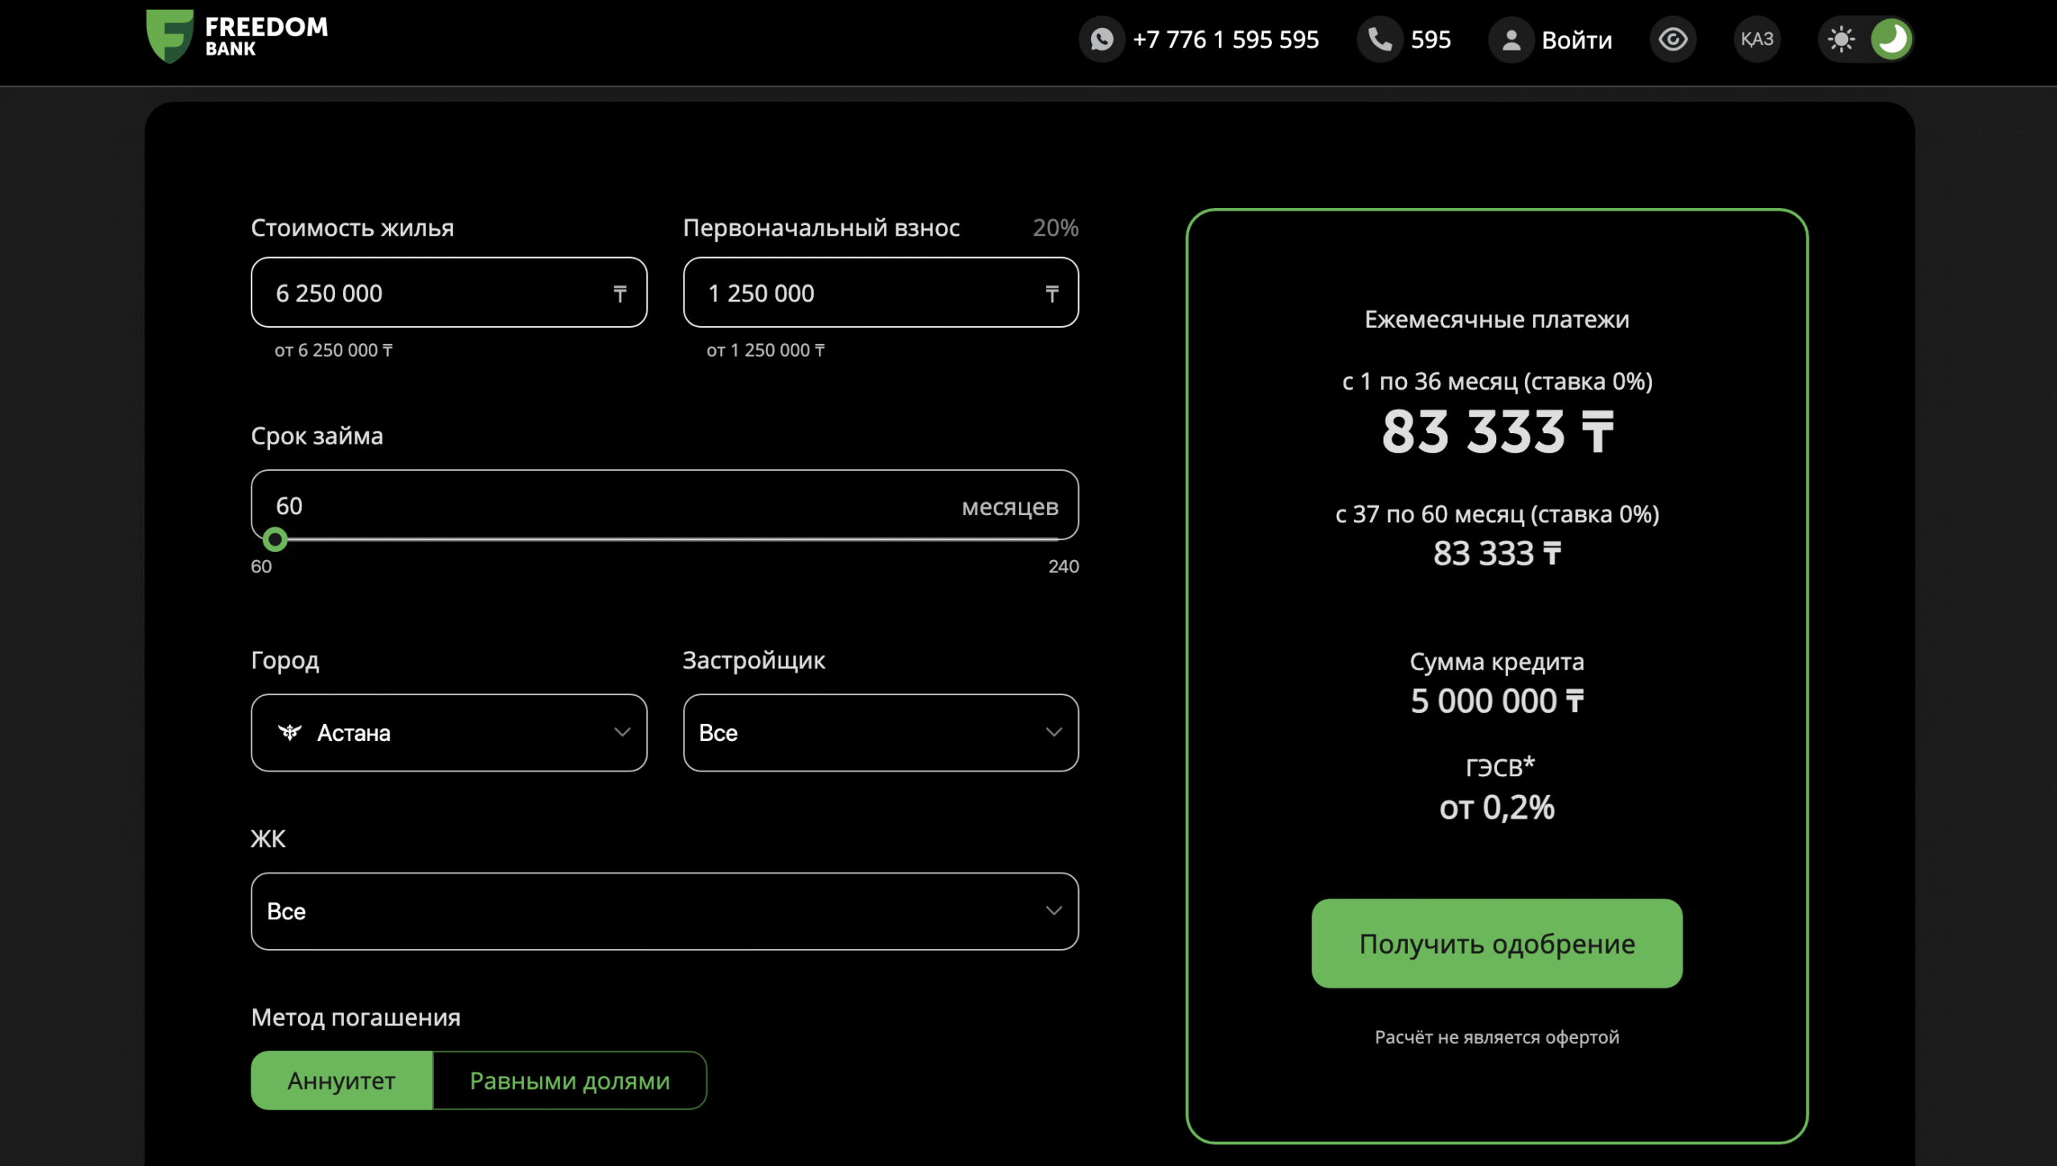Click the КАЗ language icon
Screen dimensions: 2057x1166
click(1757, 39)
